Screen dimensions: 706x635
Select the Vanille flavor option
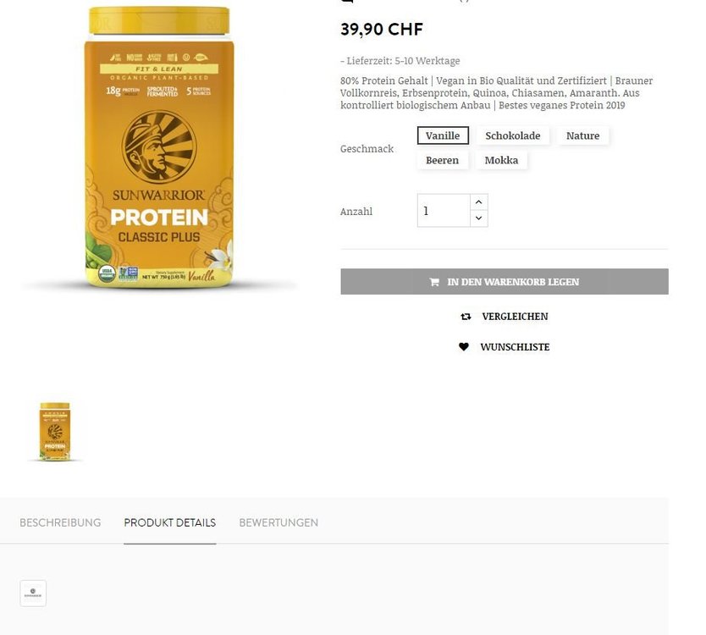click(443, 135)
